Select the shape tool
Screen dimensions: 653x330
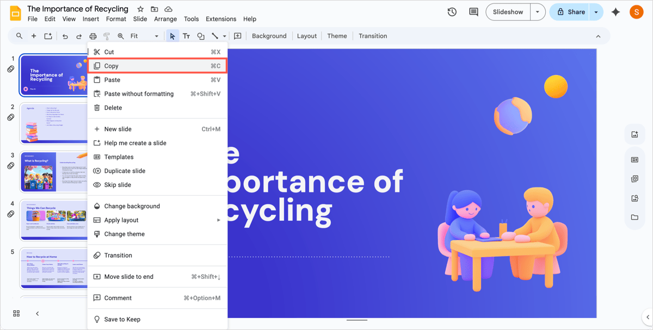[201, 36]
